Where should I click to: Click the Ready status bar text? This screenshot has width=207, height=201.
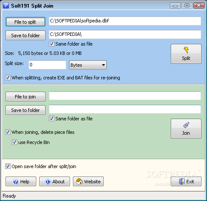coord(9,196)
